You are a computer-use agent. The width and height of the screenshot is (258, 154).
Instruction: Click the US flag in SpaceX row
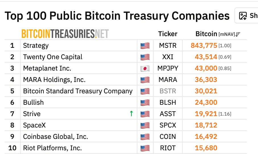click(x=145, y=125)
